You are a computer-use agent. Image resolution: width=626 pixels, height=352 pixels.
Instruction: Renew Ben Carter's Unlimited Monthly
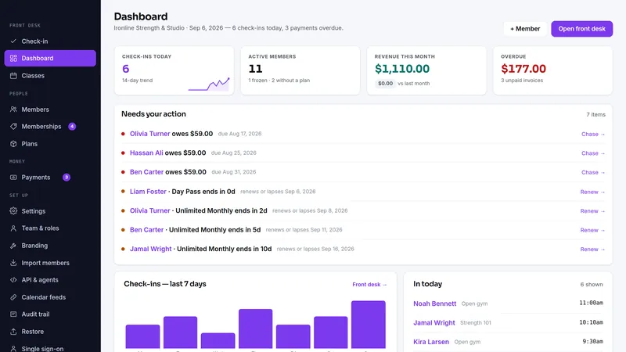[592, 230]
